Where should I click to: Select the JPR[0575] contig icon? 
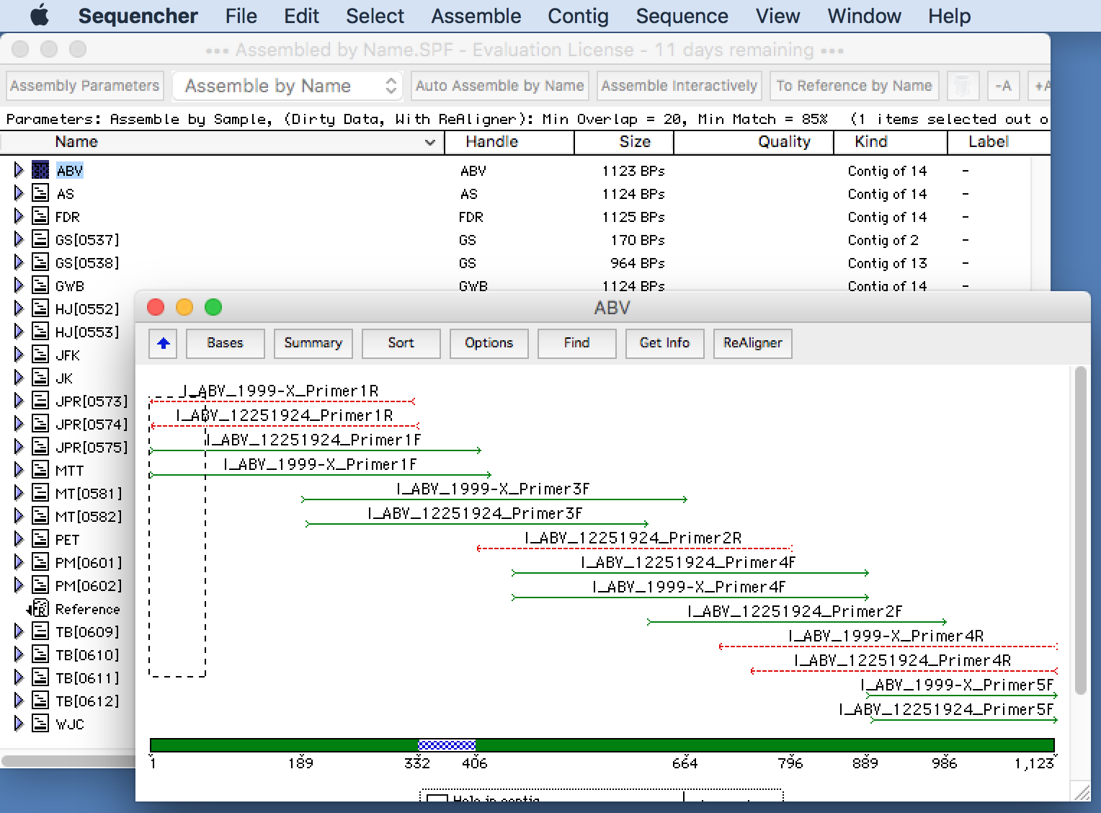coord(40,447)
